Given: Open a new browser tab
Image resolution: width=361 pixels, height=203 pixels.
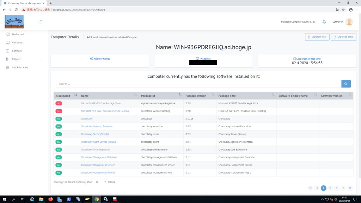Looking at the screenshot, I should [51, 3].
